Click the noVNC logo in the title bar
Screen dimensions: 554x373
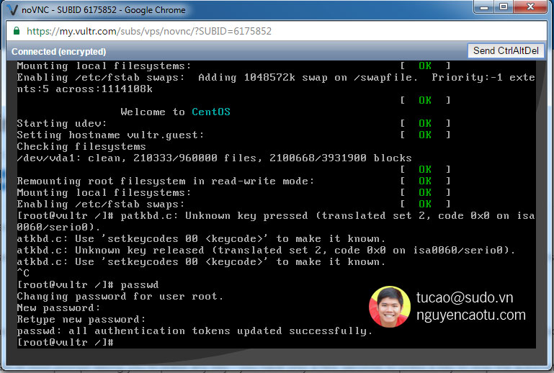(x=12, y=10)
